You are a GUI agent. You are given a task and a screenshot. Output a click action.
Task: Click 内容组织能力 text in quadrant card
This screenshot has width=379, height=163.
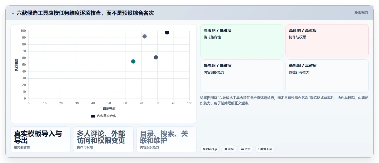[x=214, y=72]
